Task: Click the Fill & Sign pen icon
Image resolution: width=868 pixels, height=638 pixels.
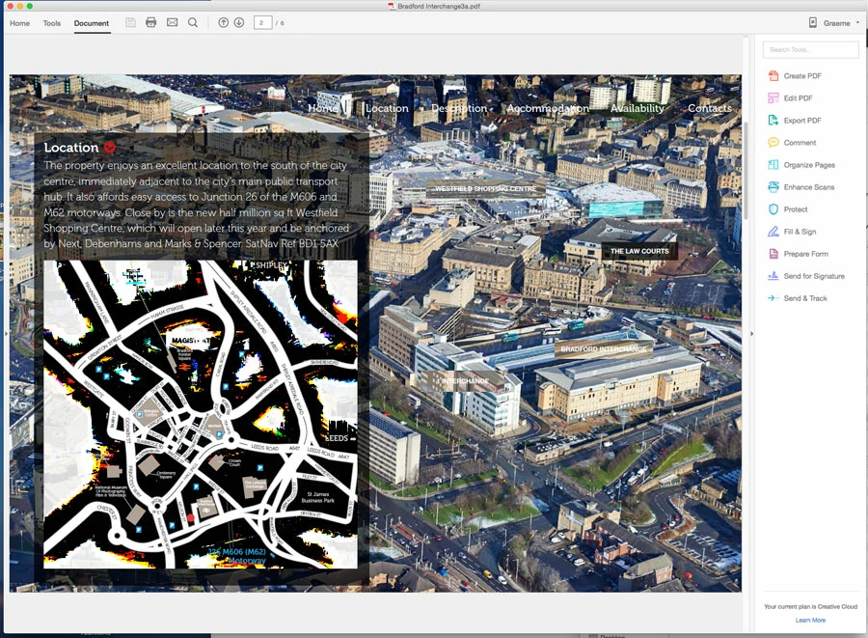Action: coord(773,232)
